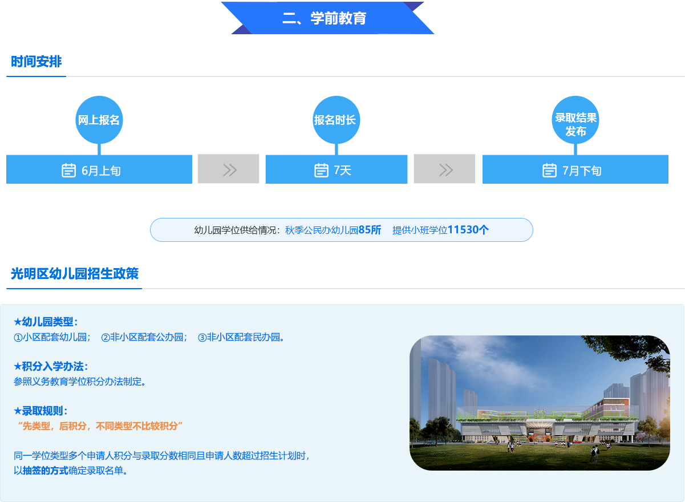685x502 pixels.
Task: Click the 参照义务教育学位积分办法制定 sentence
Action: pos(80,382)
